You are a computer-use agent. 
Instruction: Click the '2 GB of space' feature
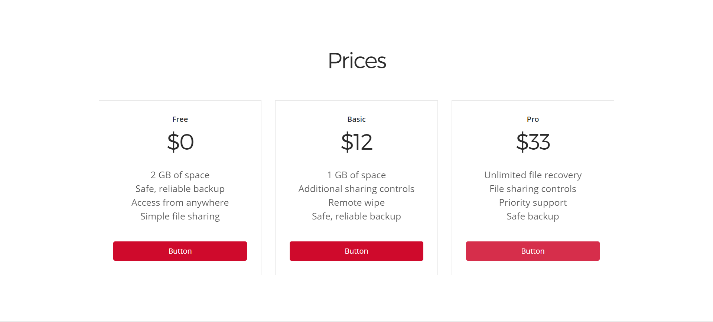(x=180, y=175)
